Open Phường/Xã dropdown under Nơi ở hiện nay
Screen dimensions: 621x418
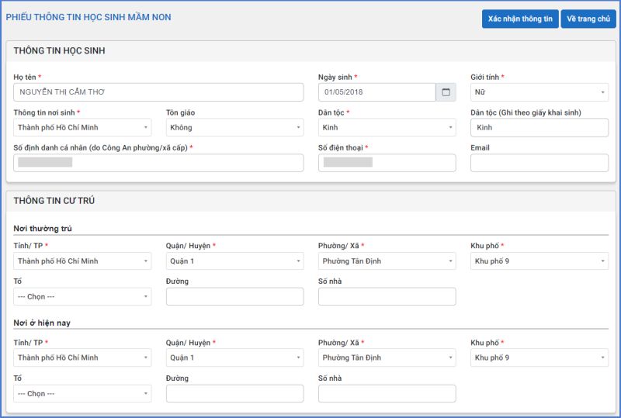[x=387, y=358]
